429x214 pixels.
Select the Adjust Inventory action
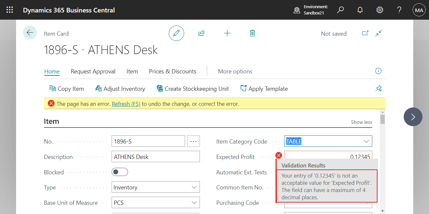120,88
